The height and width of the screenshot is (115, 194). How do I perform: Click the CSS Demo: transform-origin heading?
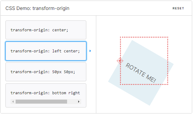pos(37,8)
